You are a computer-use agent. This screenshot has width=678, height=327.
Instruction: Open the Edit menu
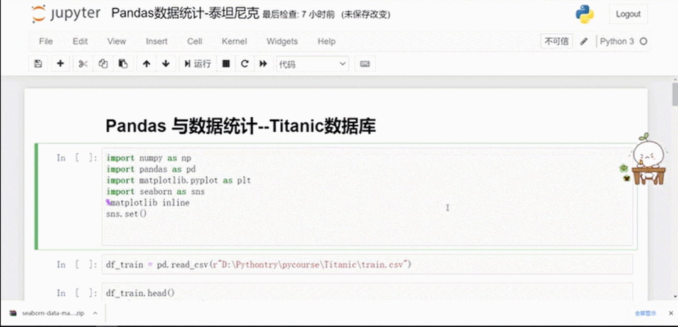[x=80, y=41]
